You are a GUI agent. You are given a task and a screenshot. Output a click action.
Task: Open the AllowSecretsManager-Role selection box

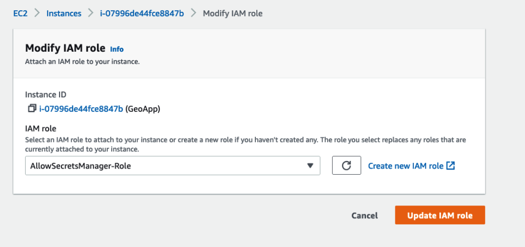pyautogui.click(x=164, y=166)
